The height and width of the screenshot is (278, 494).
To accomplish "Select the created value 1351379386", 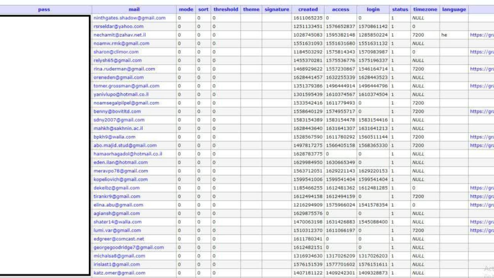I will 308,86.
